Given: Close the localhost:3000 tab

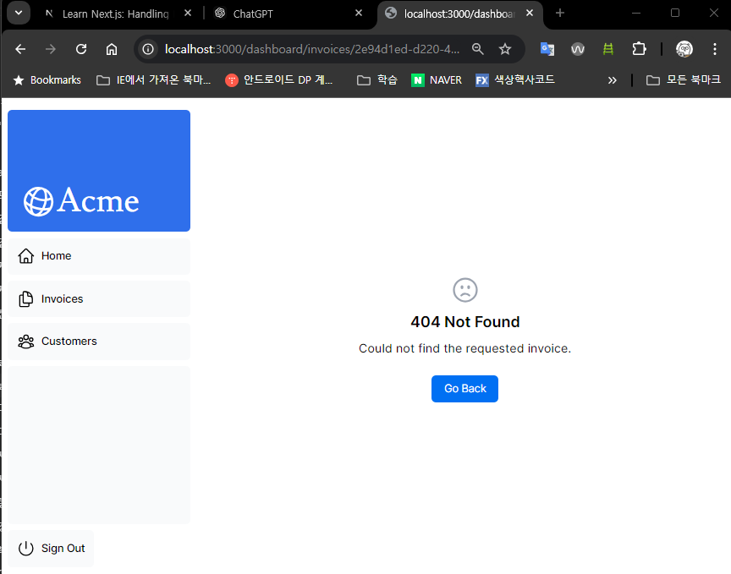Looking at the screenshot, I should coord(530,14).
